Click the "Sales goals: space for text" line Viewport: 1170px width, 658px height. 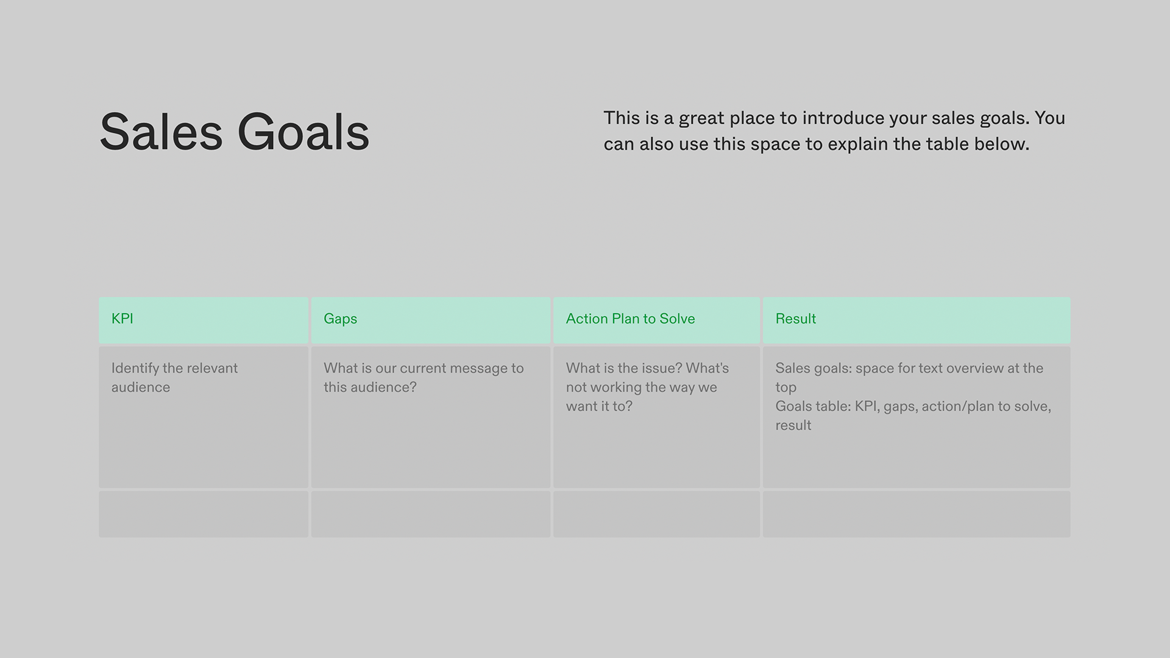pos(909,368)
